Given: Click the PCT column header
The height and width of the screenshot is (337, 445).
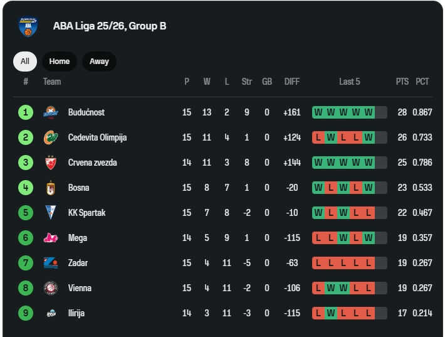Looking at the screenshot, I should 422,82.
